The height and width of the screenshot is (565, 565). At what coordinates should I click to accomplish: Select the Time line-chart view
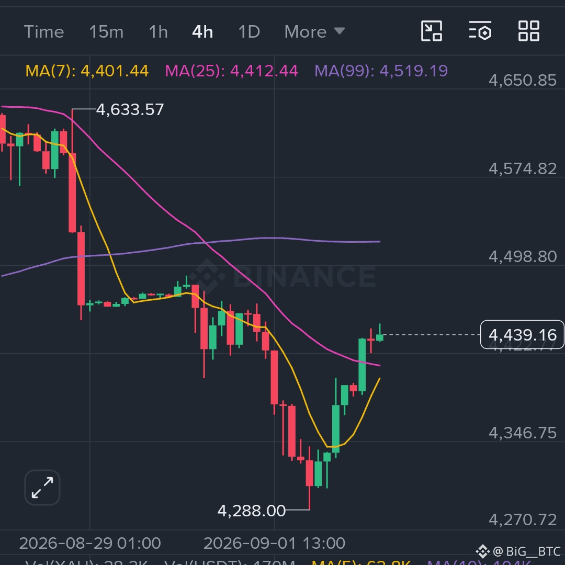[x=44, y=32]
